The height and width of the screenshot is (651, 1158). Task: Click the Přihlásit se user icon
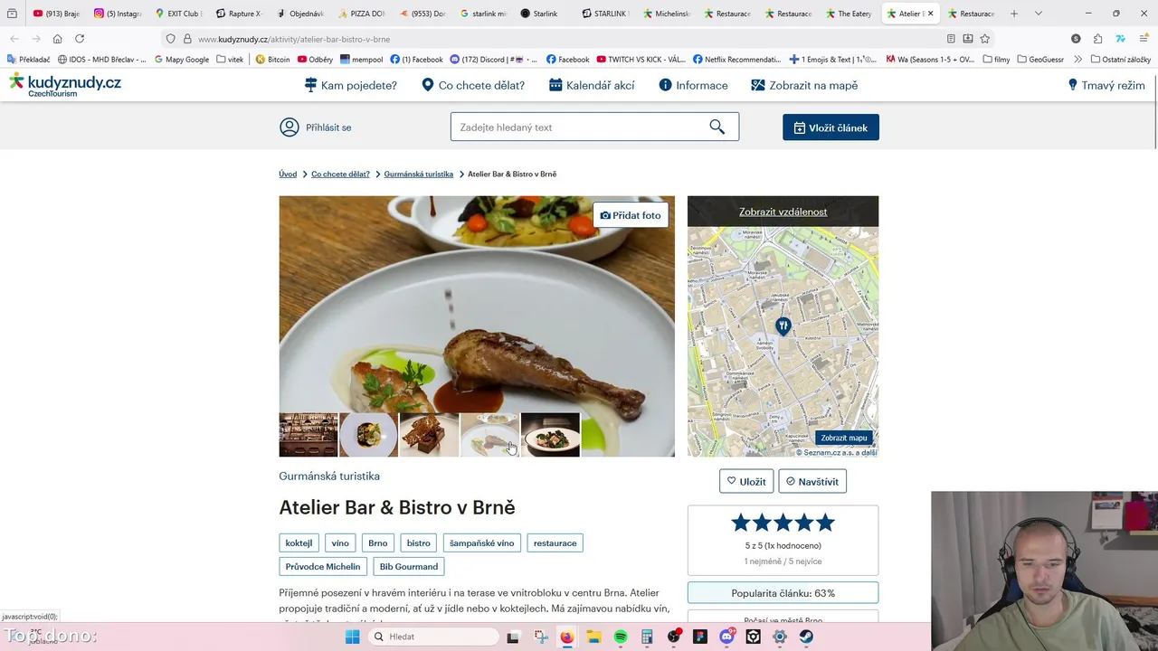289,127
